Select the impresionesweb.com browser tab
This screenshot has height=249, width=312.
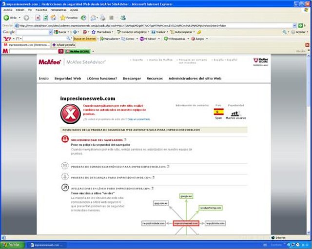pyautogui.click(x=26, y=45)
